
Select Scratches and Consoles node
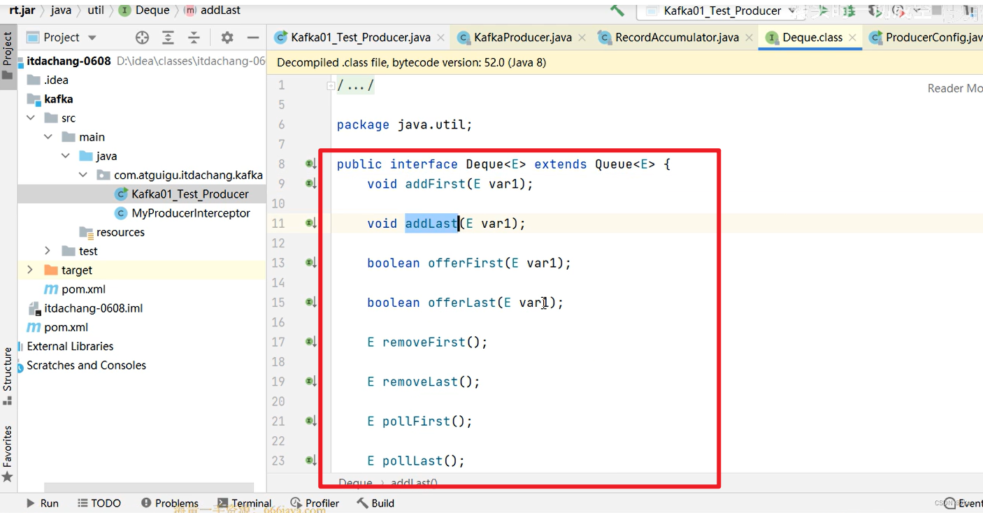pos(86,365)
